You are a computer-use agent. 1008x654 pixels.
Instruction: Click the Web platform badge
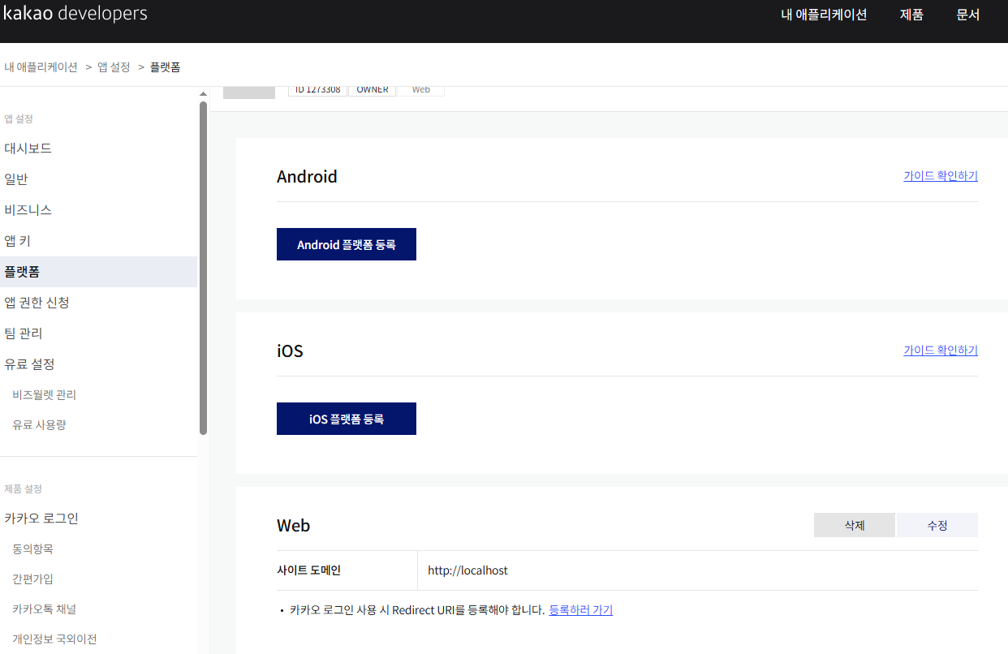(x=420, y=90)
